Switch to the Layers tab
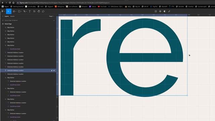The image size is (215, 121). point(7,16)
